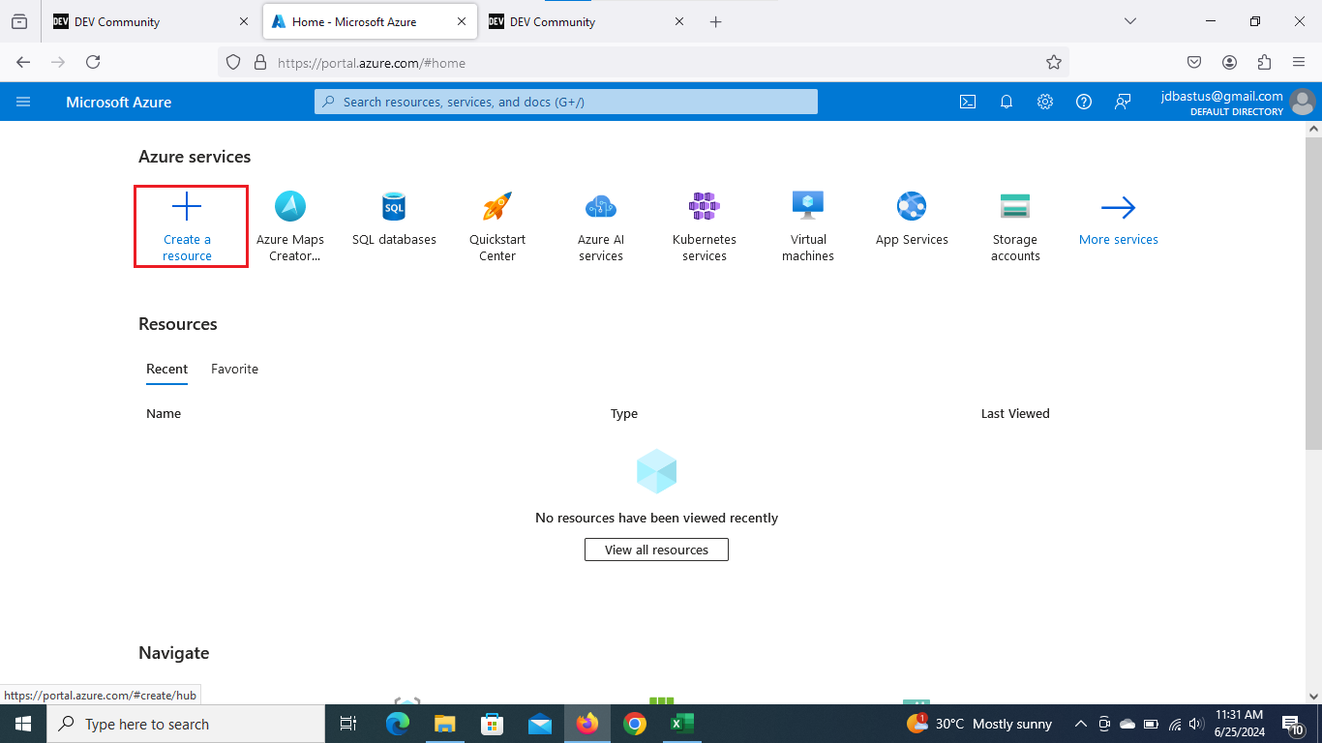Image resolution: width=1322 pixels, height=743 pixels.
Task: List all tabs dropdown arrow
Action: (1129, 21)
